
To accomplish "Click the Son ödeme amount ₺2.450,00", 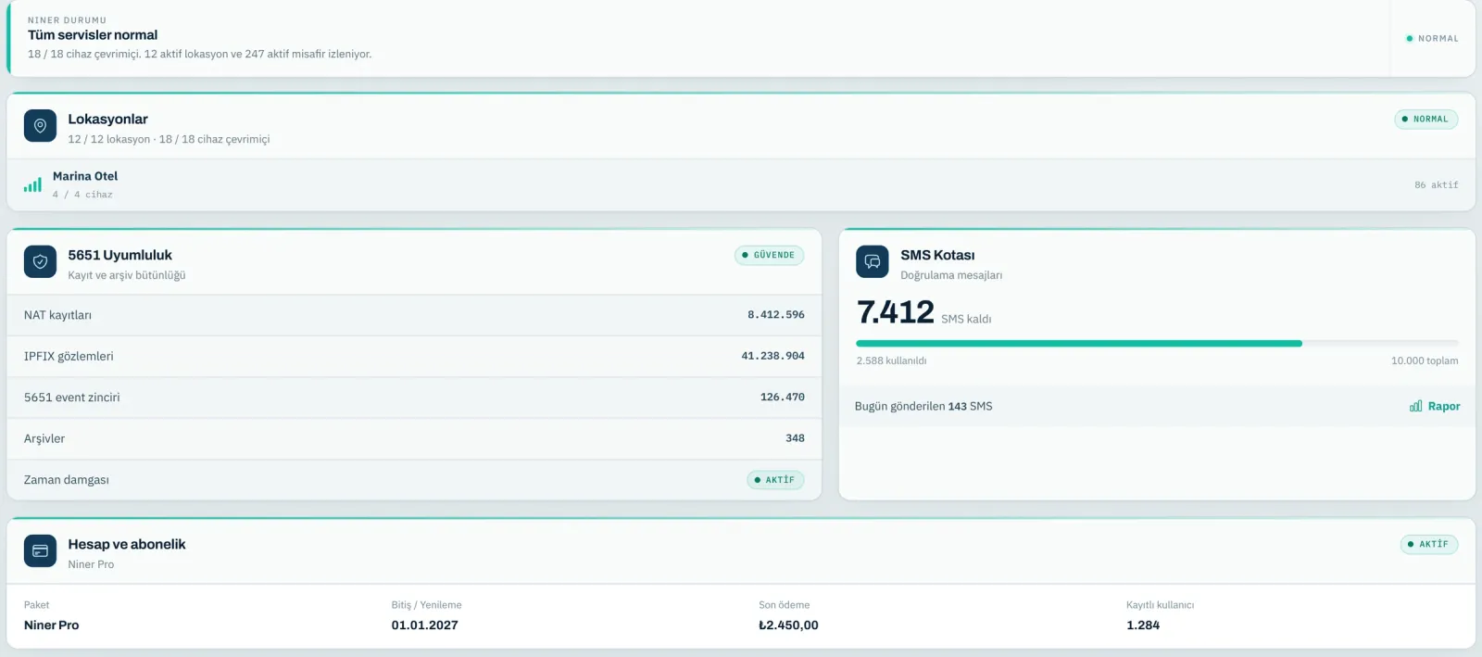I will tap(788, 625).
